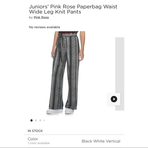Select Black White Vertical color option
Viewport: 148px width, 148px height.
101,141
